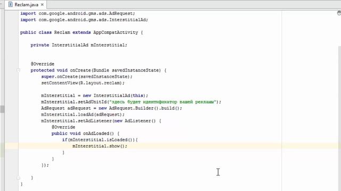Click 'public void onAdLoaded()' line
Screen dimensions: 341x191
[85, 133]
